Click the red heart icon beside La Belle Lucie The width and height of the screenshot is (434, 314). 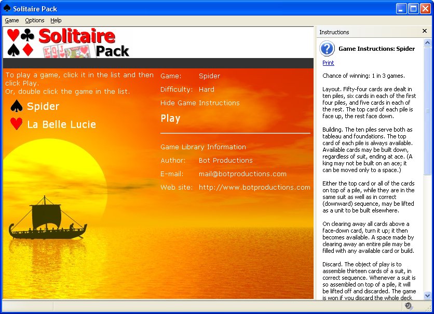point(16,124)
